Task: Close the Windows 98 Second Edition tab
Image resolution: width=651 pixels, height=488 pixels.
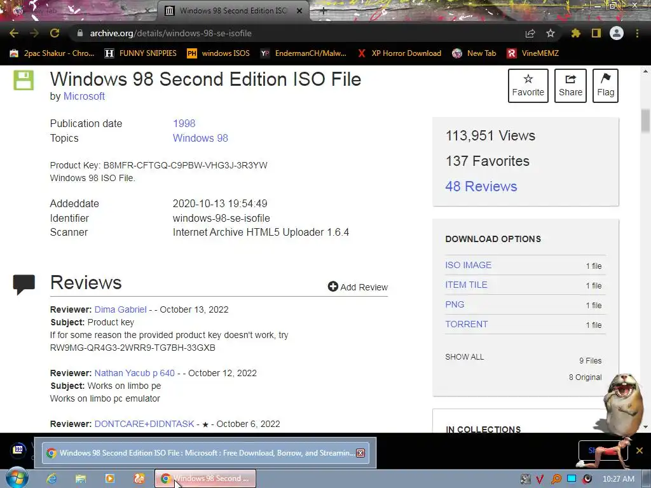Action: point(299,11)
